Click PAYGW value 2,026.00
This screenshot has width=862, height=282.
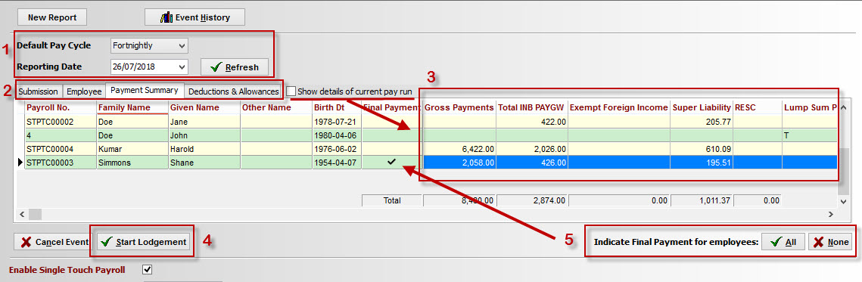coord(531,149)
